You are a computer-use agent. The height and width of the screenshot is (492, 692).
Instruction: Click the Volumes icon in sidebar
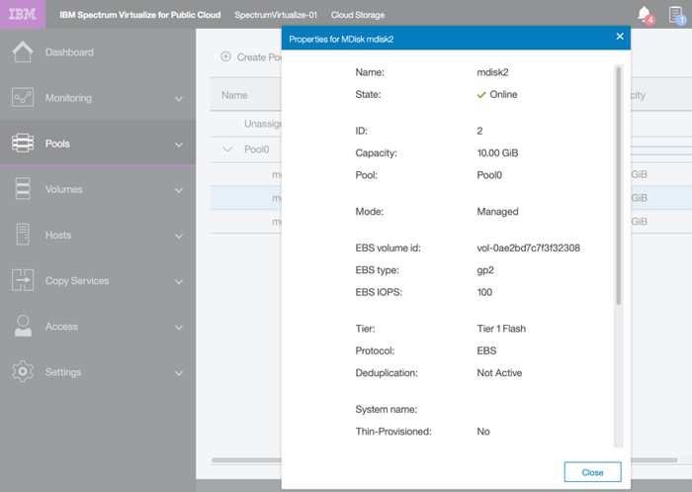click(23, 189)
